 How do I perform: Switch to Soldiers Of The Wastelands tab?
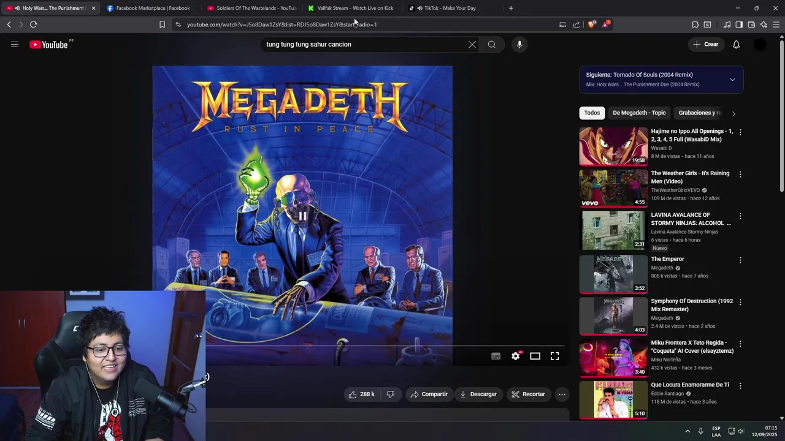pyautogui.click(x=251, y=8)
